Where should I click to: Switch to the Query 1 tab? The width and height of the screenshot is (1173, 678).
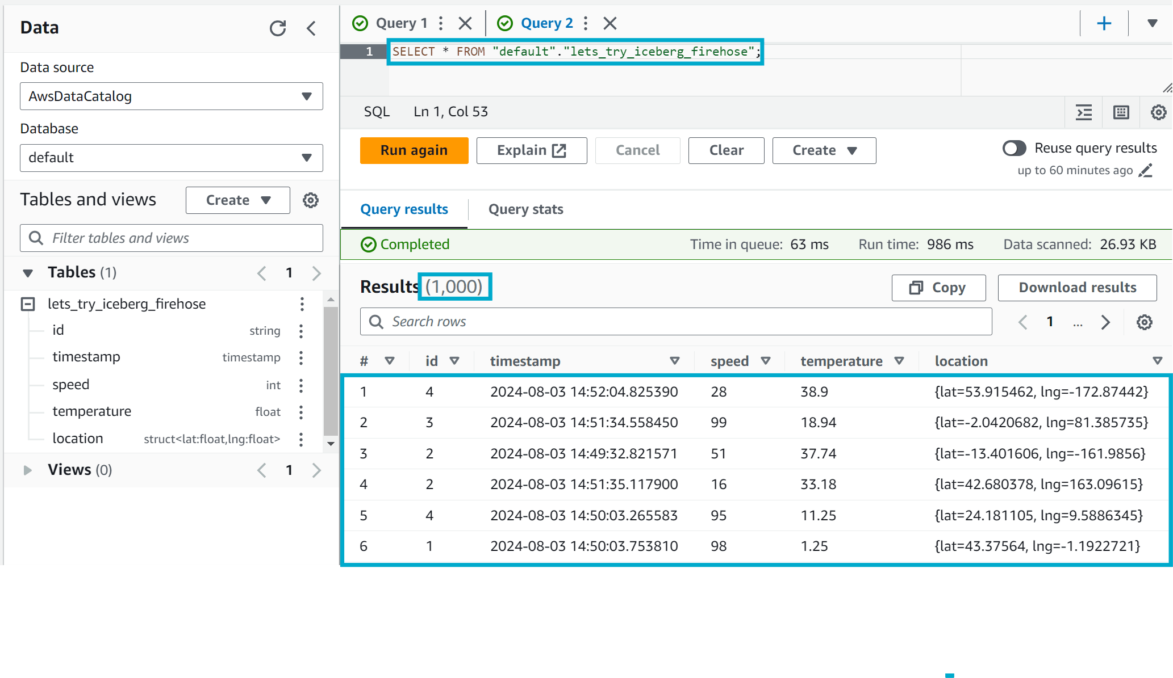(x=401, y=23)
